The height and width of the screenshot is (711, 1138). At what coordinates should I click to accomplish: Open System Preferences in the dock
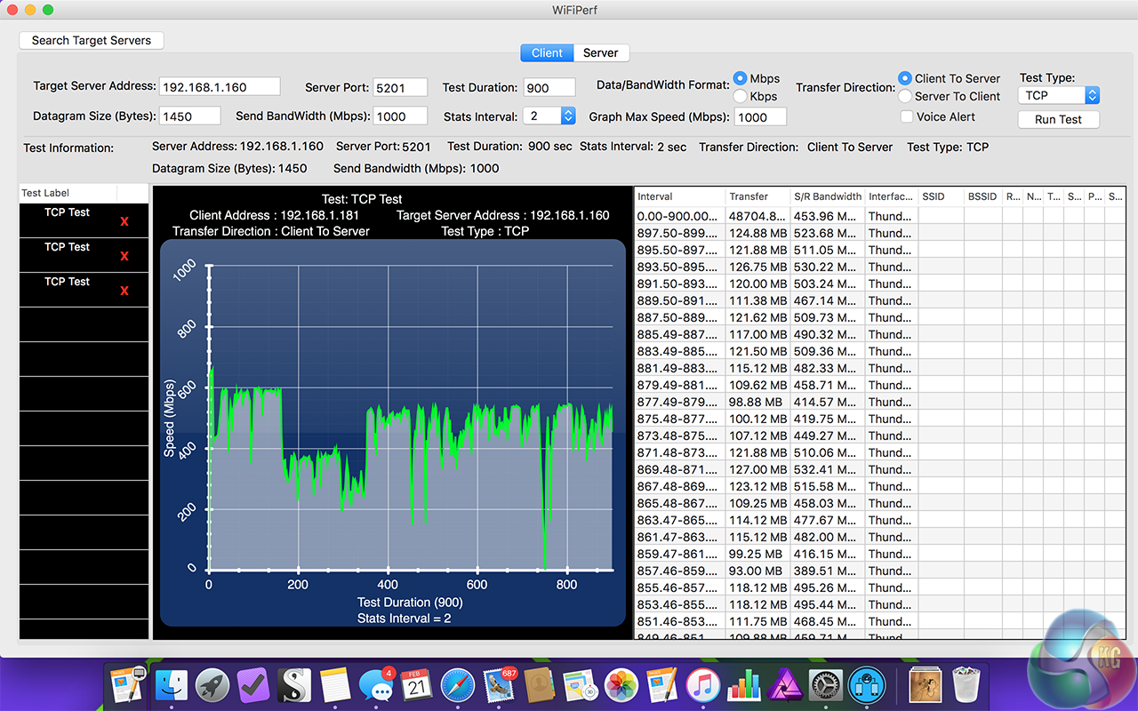(x=825, y=685)
